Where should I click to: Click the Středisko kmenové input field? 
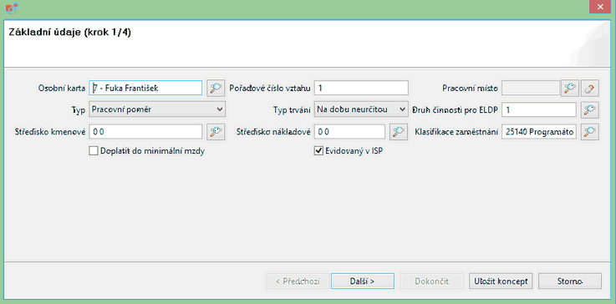point(145,132)
